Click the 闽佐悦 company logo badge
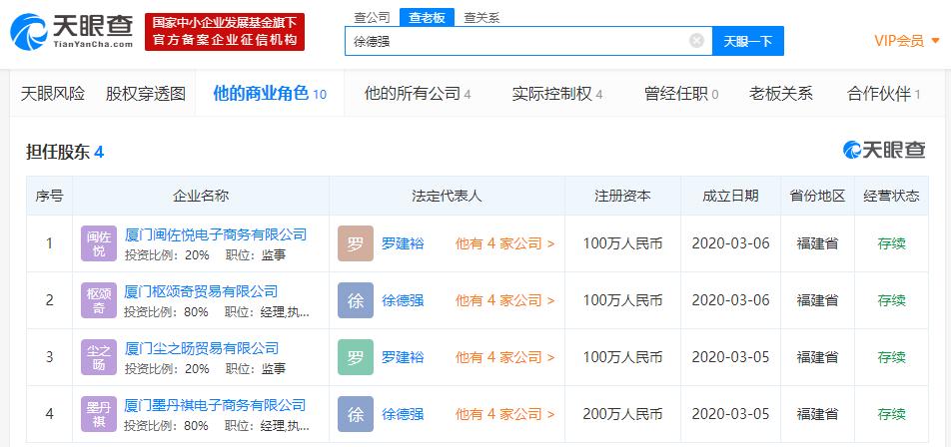951x447 pixels. (99, 243)
